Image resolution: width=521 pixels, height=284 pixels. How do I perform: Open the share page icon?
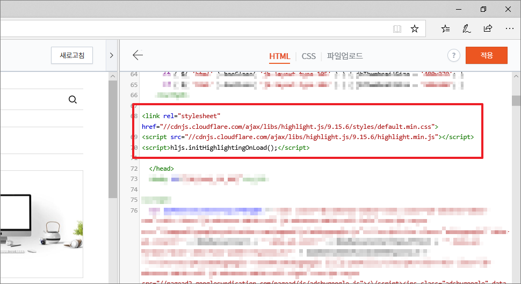point(488,28)
